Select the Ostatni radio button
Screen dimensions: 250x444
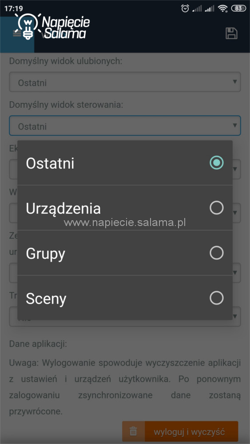(x=217, y=163)
